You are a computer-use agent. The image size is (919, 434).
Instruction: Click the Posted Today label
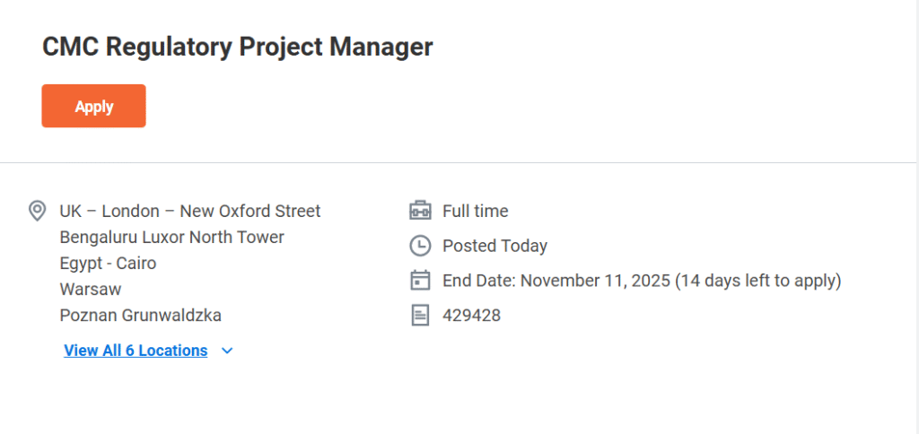pos(495,246)
